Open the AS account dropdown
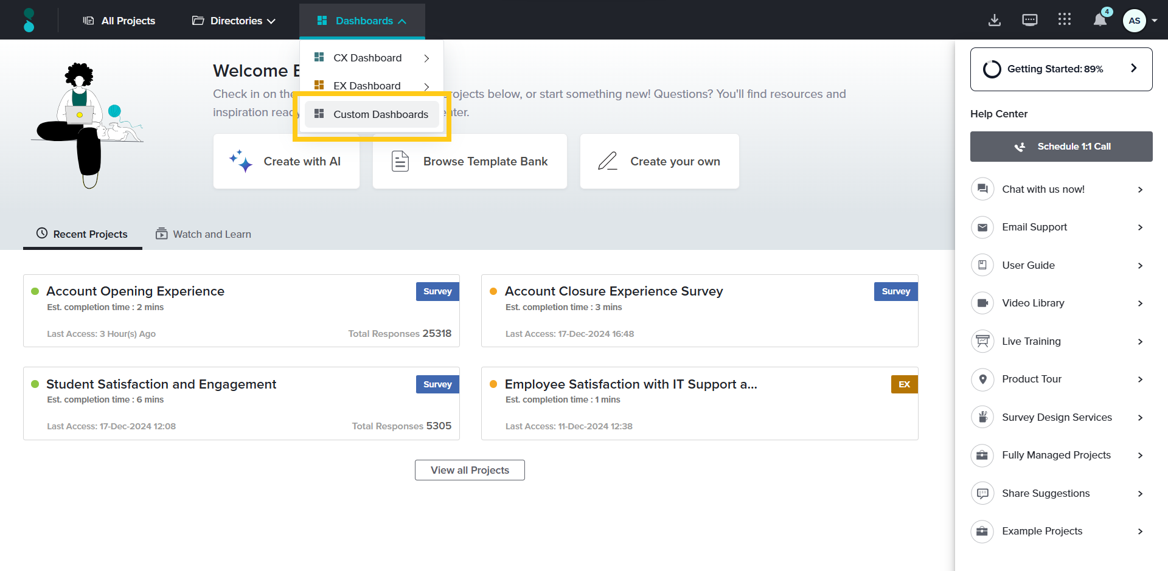1168x571 pixels. (1140, 21)
